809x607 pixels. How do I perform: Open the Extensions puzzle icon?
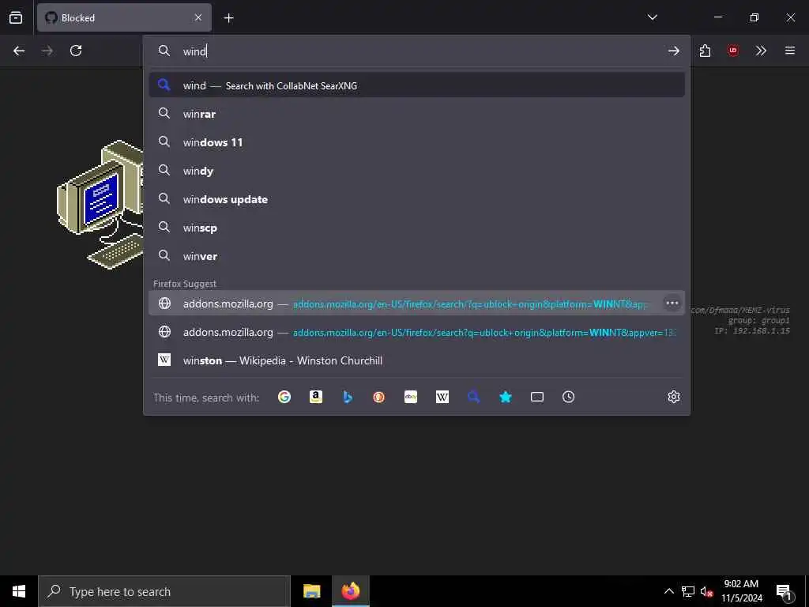(705, 51)
